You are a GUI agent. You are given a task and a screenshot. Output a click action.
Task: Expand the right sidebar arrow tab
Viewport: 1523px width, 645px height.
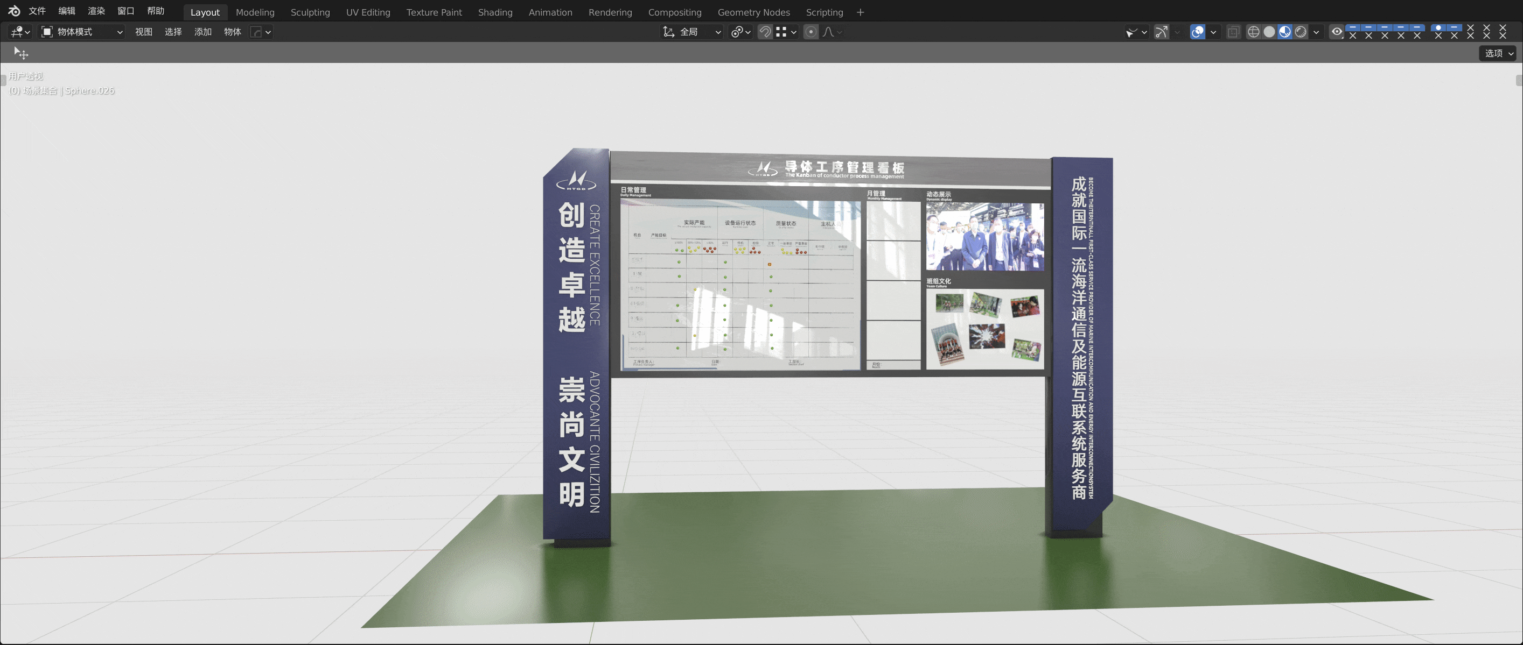tap(1519, 80)
